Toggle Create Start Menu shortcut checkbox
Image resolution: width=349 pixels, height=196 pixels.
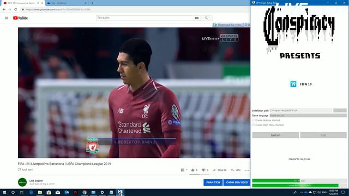click(x=253, y=125)
